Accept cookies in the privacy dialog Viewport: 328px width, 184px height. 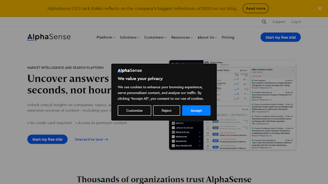click(x=196, y=110)
